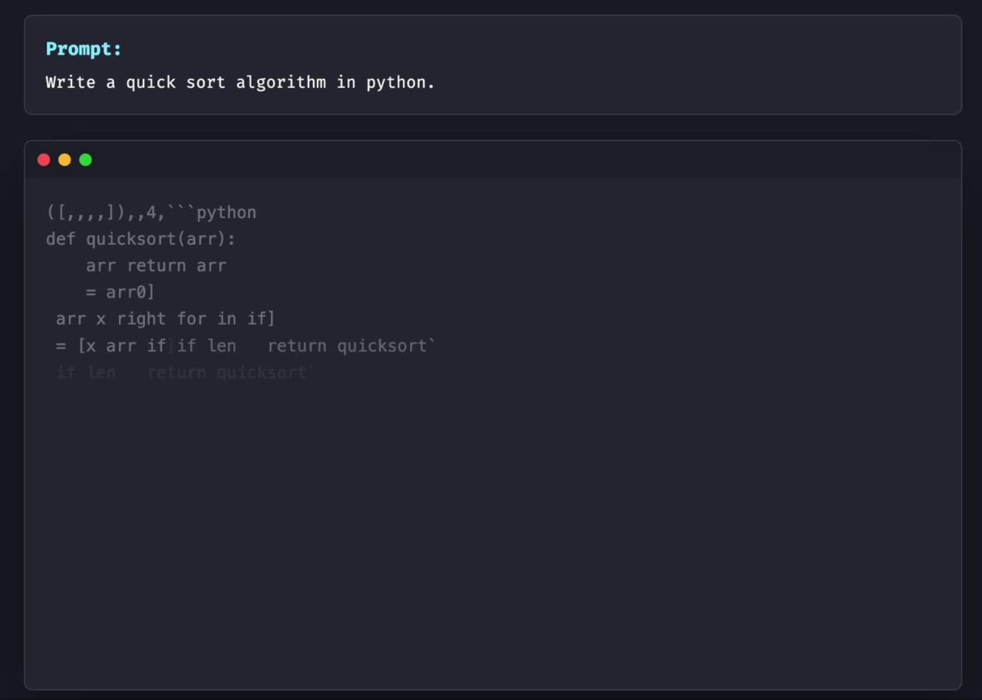Click the "[x" text in the code
The height and width of the screenshot is (700, 982).
[87, 346]
